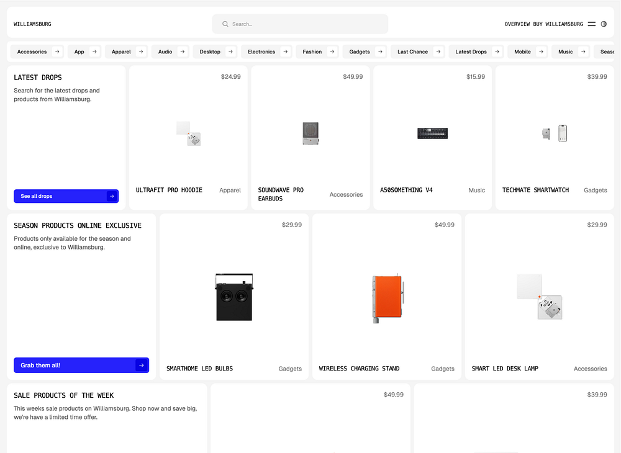Open the Ultrafit Pro Hoodie product image
Image resolution: width=621 pixels, height=453 pixels.
click(x=189, y=133)
